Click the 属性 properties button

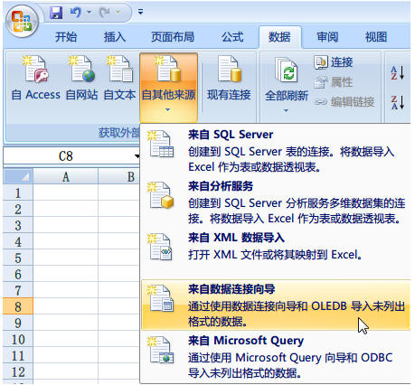click(334, 82)
